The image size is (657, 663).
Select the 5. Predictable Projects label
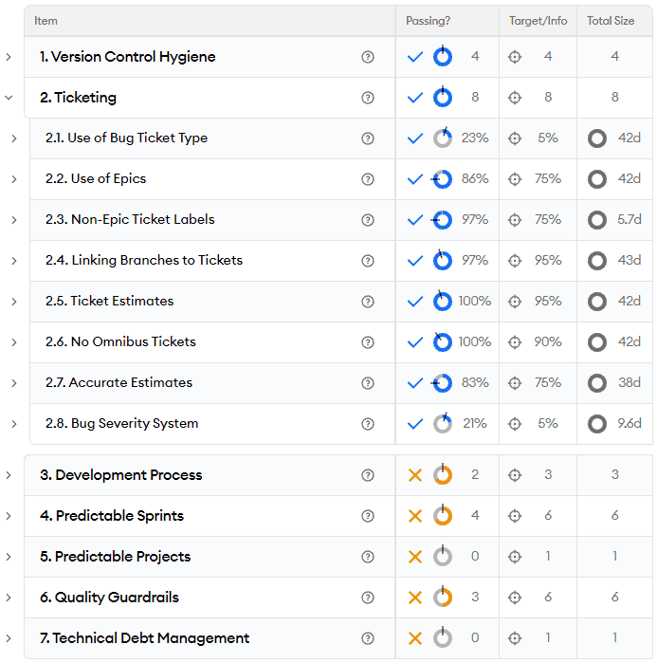116,557
